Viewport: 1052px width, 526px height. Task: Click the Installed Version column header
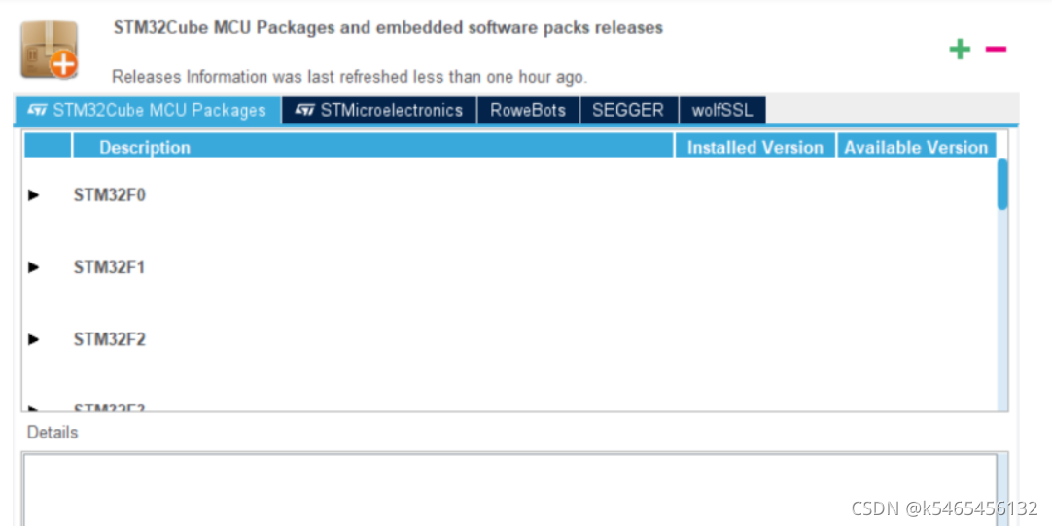(754, 146)
